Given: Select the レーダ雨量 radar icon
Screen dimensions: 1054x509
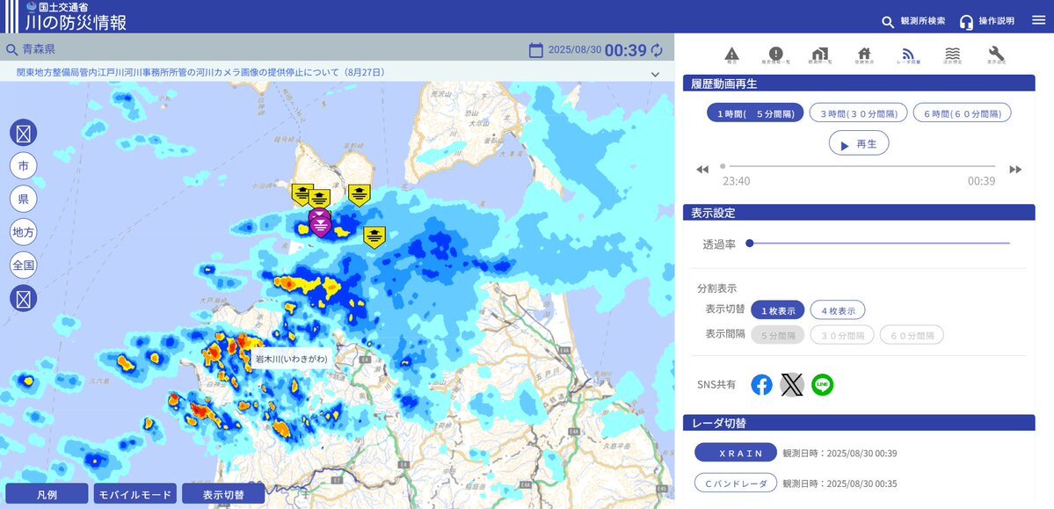Looking at the screenshot, I should 908,55.
